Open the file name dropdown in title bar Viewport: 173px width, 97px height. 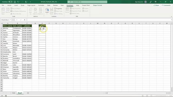58,2
